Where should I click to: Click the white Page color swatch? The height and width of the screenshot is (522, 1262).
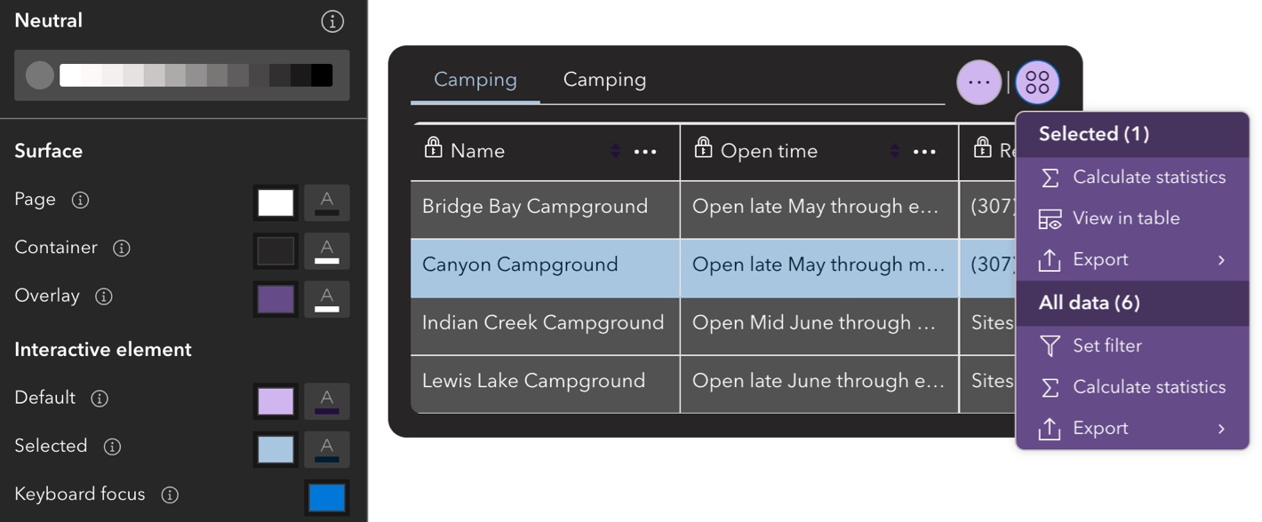(276, 202)
